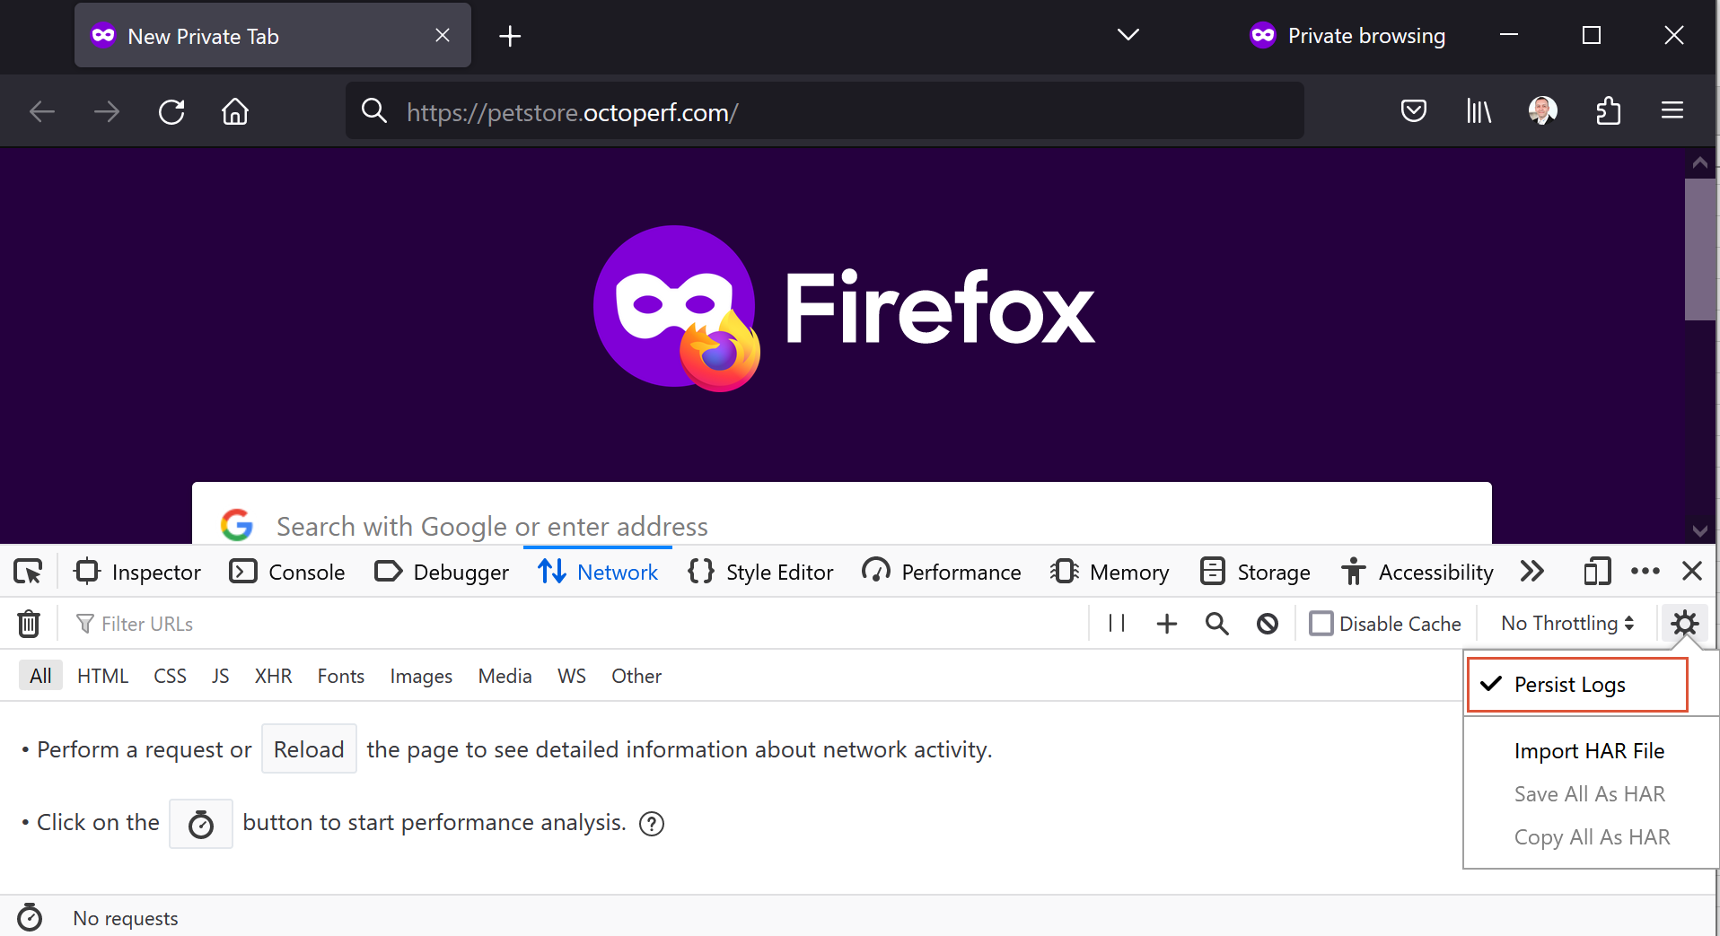The image size is (1720, 936).
Task: Toggle Persist Logs option
Action: 1577,685
